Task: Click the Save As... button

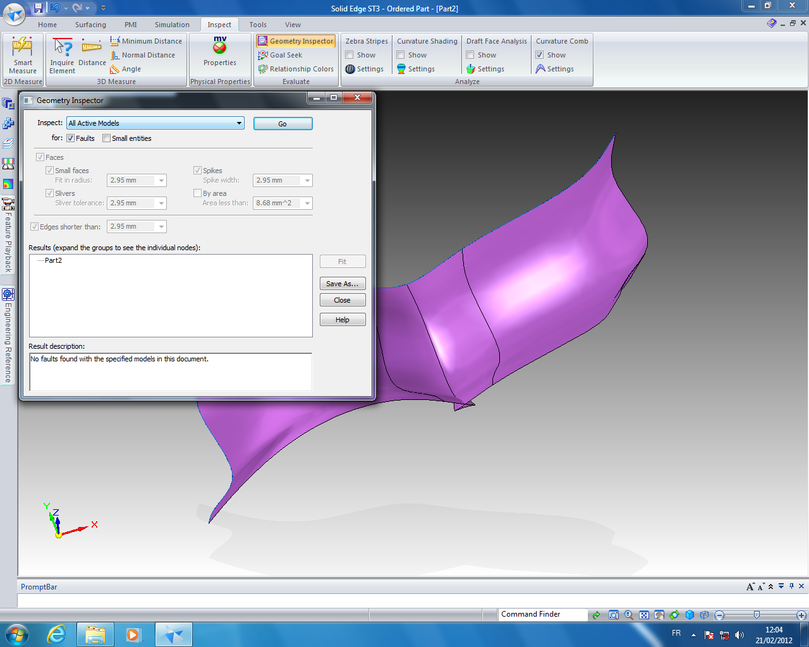Action: pyautogui.click(x=343, y=284)
